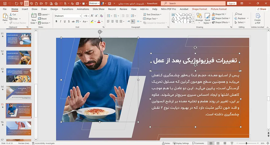Click Reset in the Slides group
Screen dimensions: 270x145
click(42, 19)
